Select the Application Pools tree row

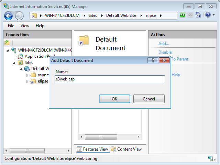tap(37, 56)
